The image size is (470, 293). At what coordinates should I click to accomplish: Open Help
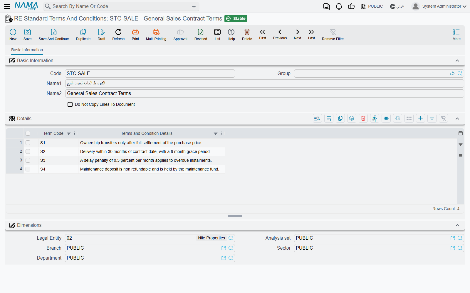click(231, 35)
